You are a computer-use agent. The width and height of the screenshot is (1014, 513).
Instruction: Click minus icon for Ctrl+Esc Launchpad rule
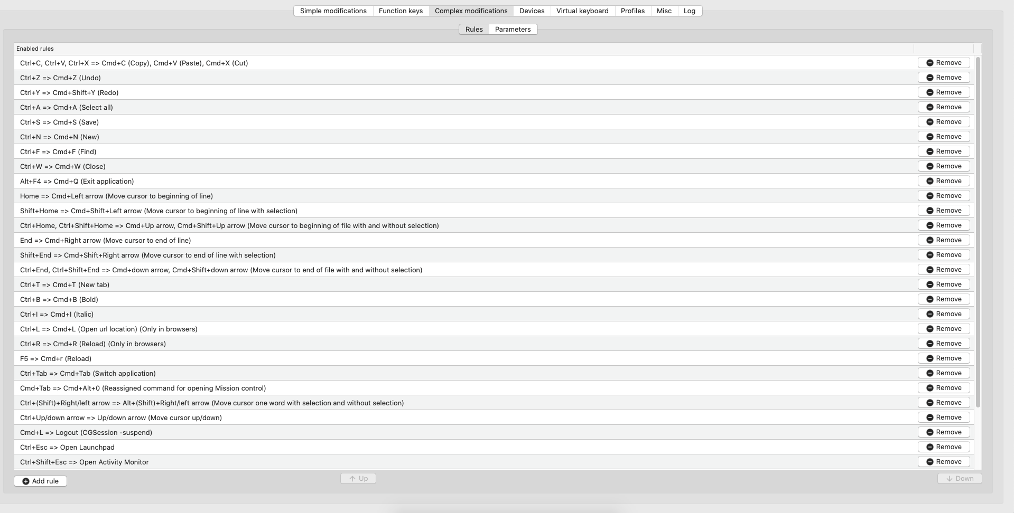[929, 447]
